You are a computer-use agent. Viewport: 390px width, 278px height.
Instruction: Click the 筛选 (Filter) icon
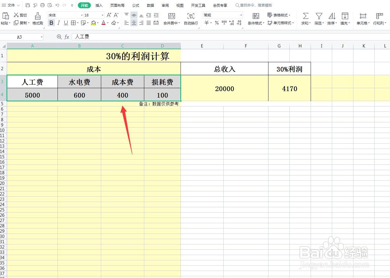point(318,19)
